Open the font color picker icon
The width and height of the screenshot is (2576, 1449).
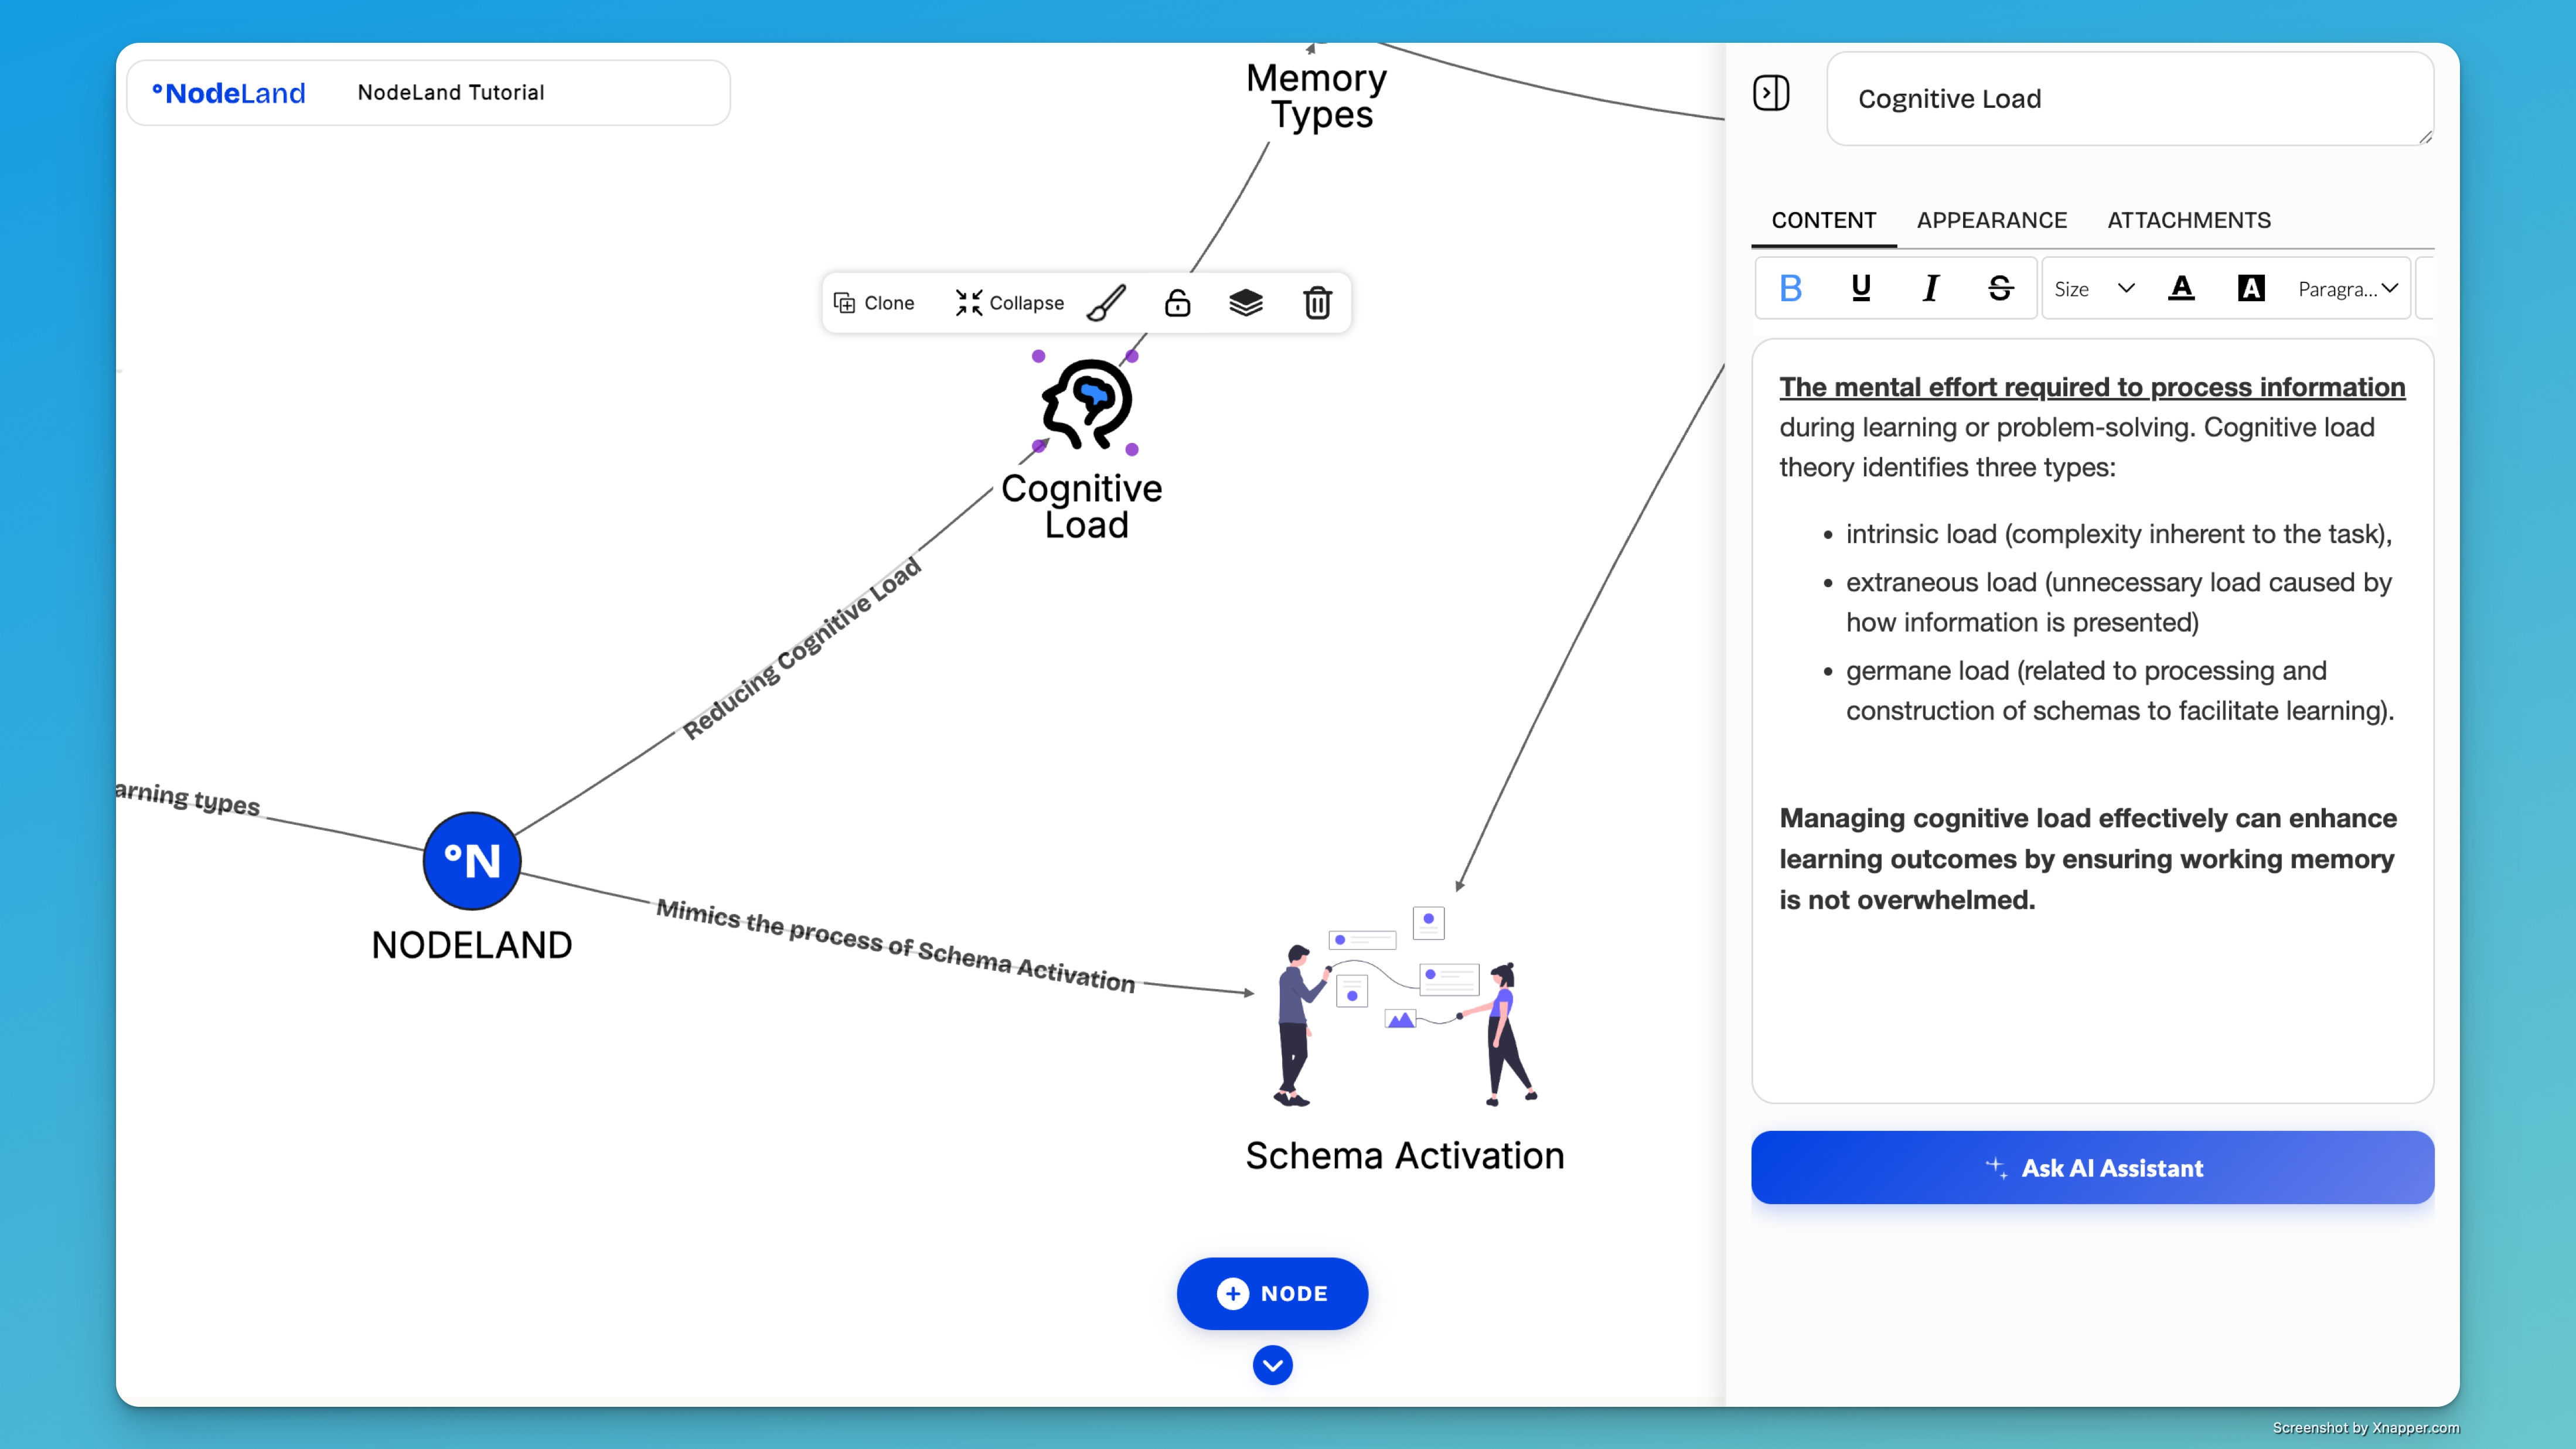pos(2182,288)
